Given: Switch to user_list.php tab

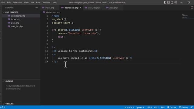Looking at the screenshot, I should pyautogui.click(x=94, y=8).
